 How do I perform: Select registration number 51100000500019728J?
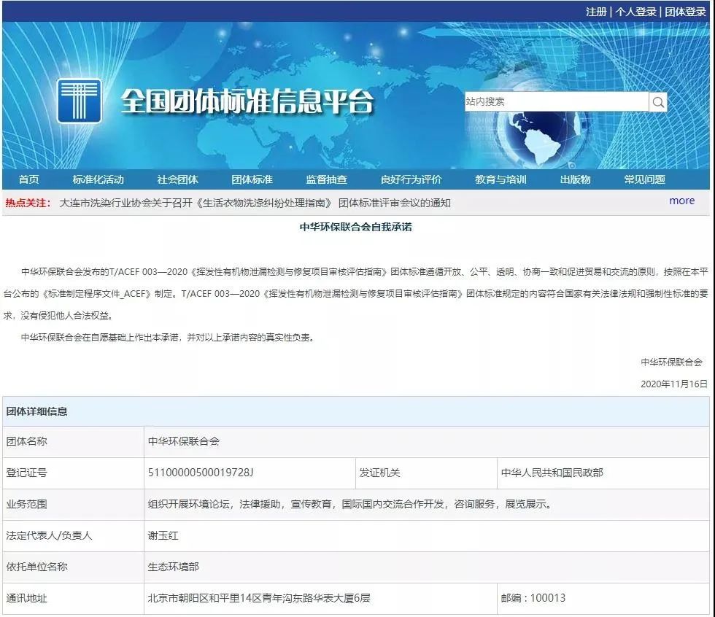click(x=201, y=473)
